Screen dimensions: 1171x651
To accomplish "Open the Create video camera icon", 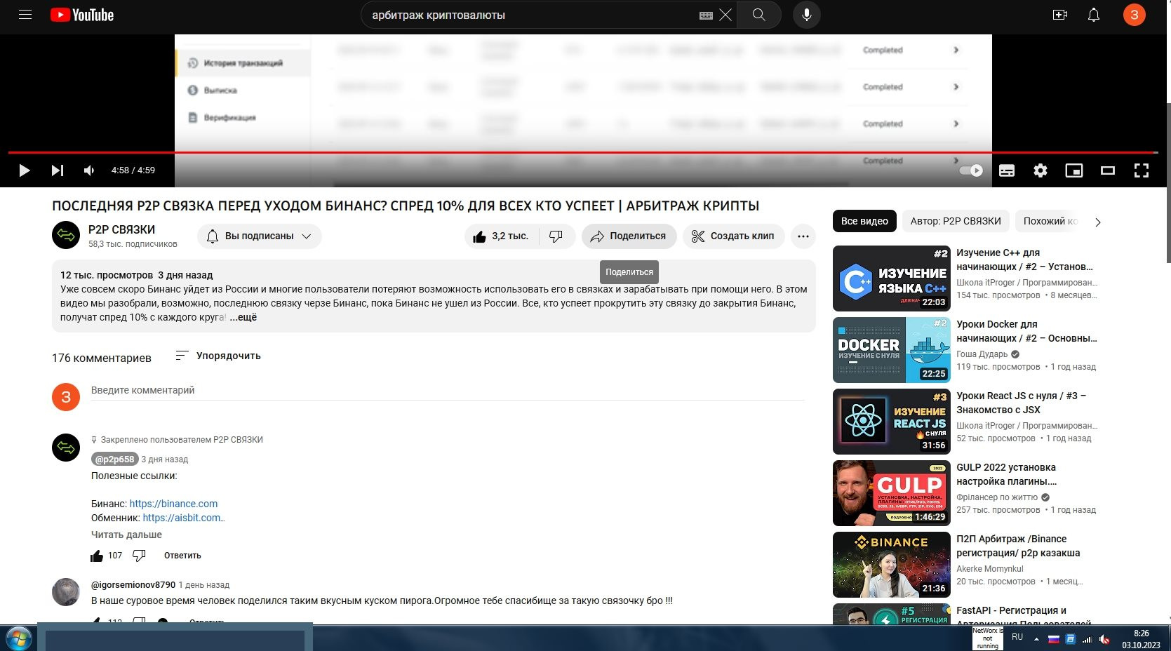I will pyautogui.click(x=1060, y=15).
